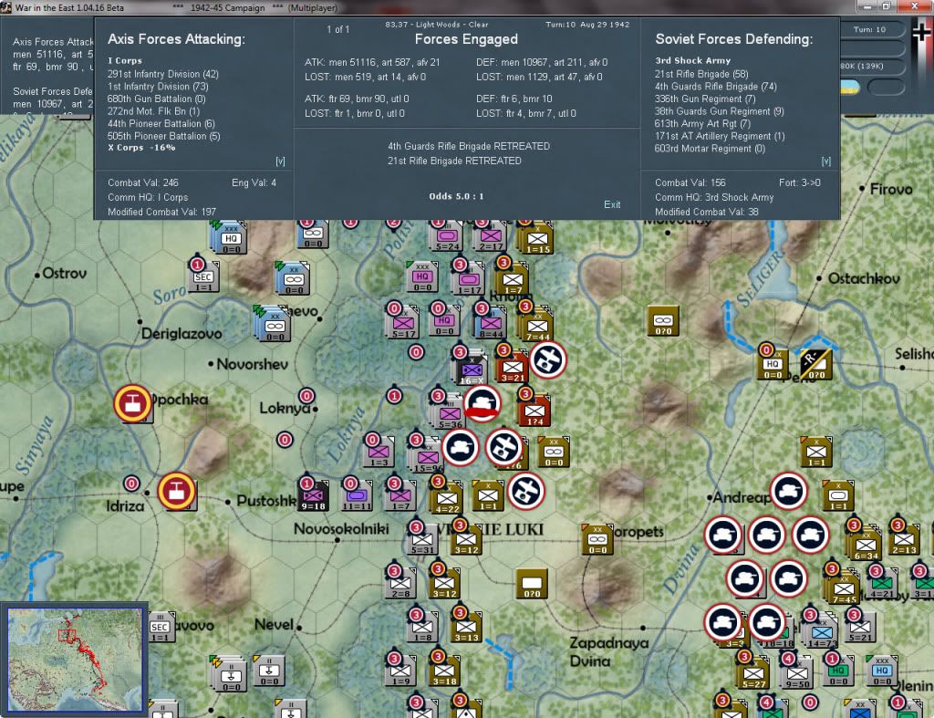
Task: Click the rail marker at Opochka
Action: [x=132, y=403]
